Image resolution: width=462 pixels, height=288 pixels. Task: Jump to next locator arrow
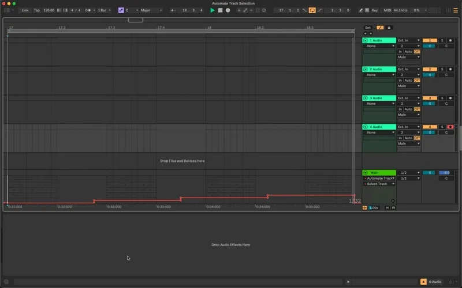[370, 33]
